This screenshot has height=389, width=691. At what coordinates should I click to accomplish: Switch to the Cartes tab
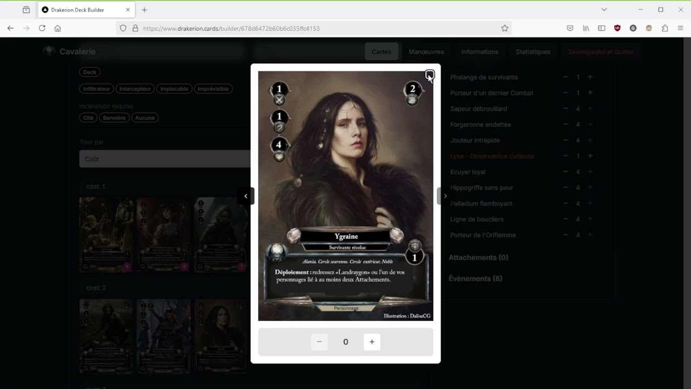point(381,52)
